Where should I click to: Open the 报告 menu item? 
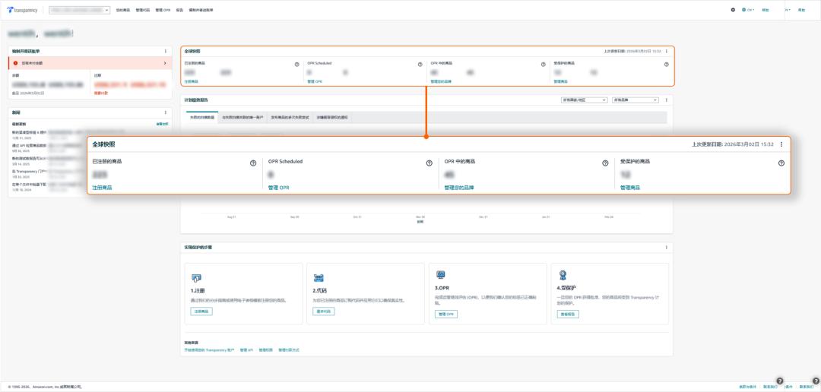[179, 10]
